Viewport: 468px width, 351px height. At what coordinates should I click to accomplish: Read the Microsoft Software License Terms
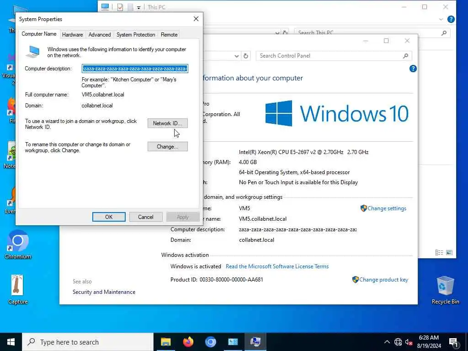click(277, 266)
